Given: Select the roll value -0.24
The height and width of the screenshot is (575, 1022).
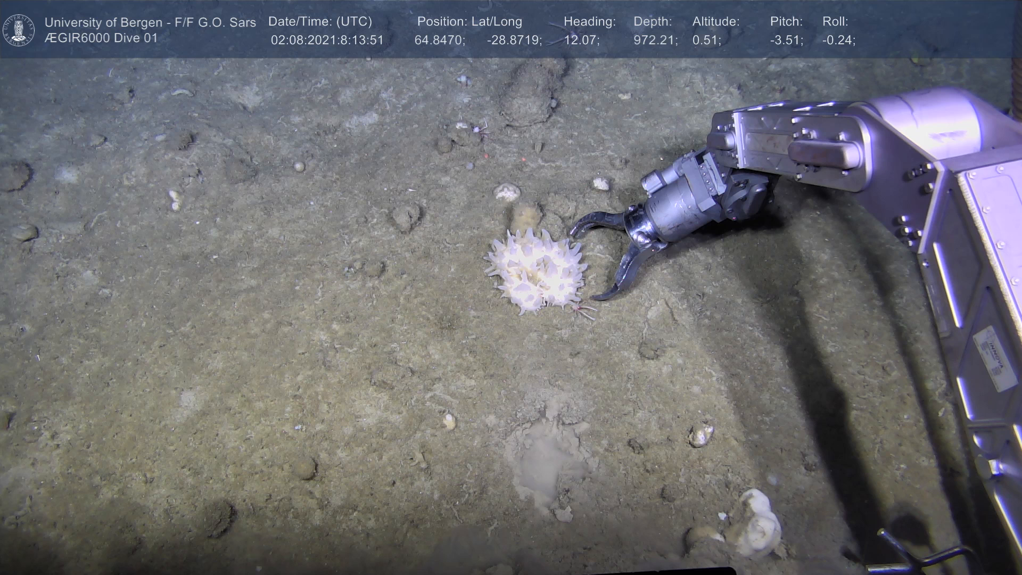Looking at the screenshot, I should coord(838,40).
